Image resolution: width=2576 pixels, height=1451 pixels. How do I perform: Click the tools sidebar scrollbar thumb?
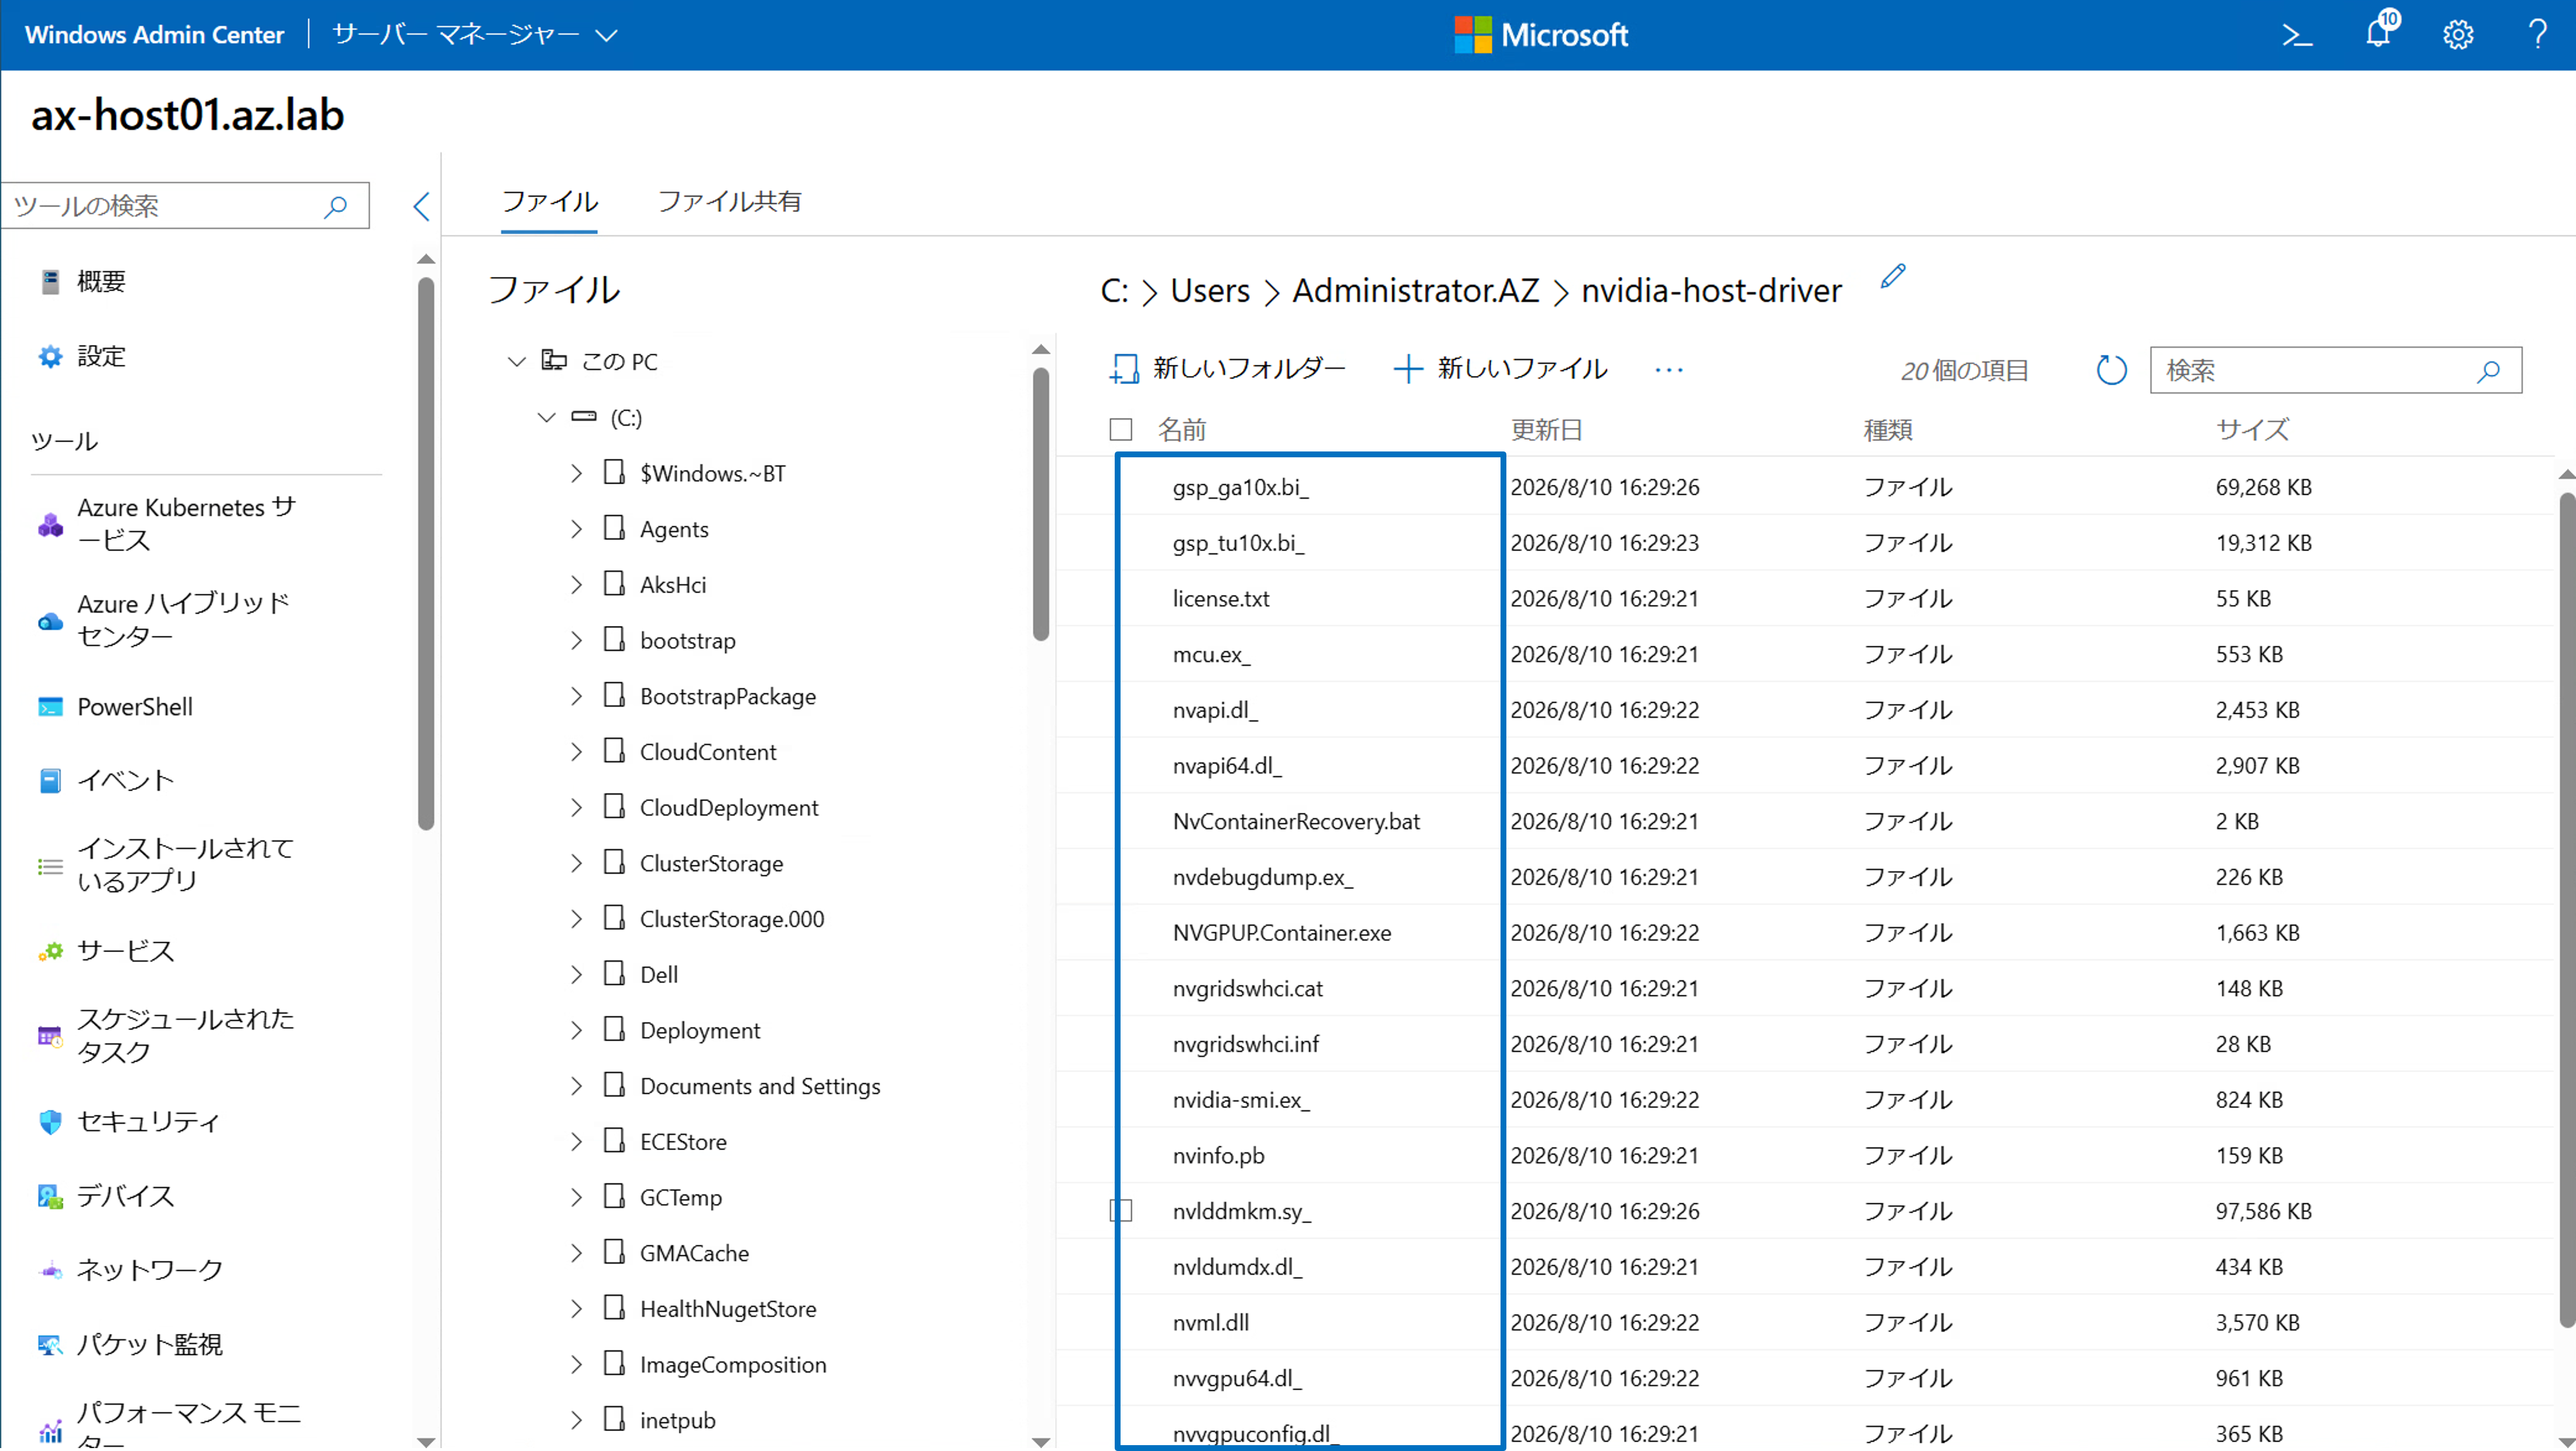click(x=426, y=553)
